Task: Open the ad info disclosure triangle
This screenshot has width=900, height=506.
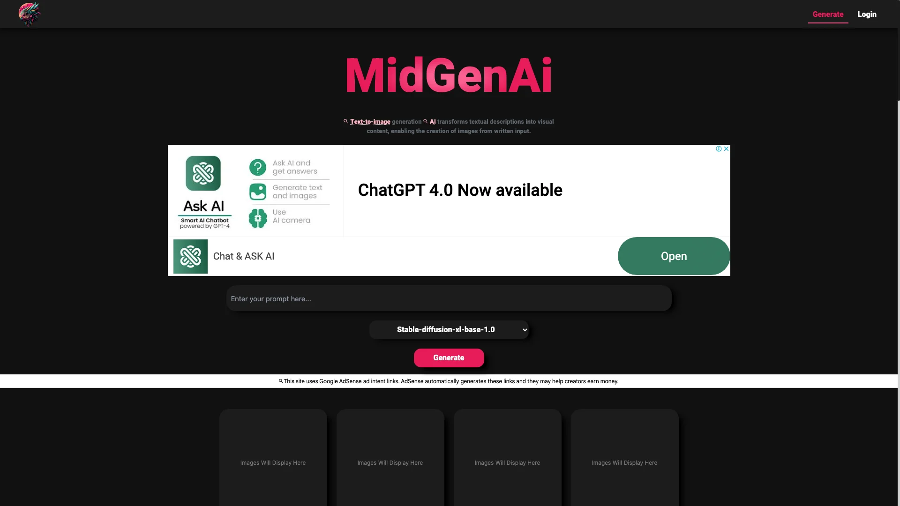Action: 719,149
